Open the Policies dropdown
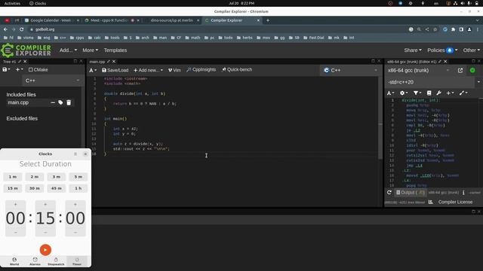This screenshot has height=271, width=483. coord(442,50)
